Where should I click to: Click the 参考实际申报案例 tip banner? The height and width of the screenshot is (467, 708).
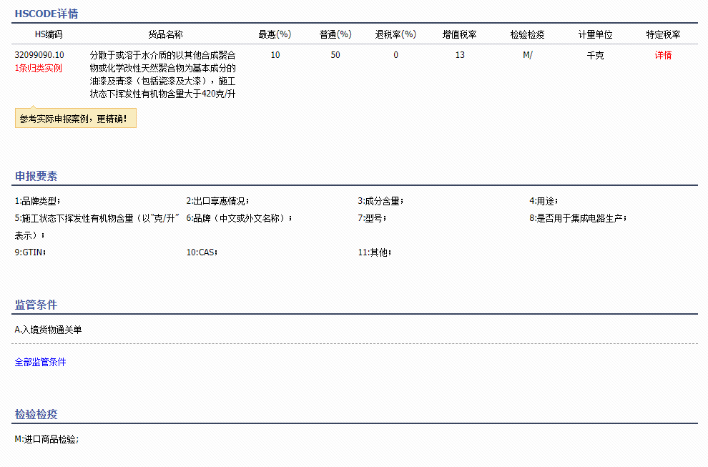pos(75,118)
